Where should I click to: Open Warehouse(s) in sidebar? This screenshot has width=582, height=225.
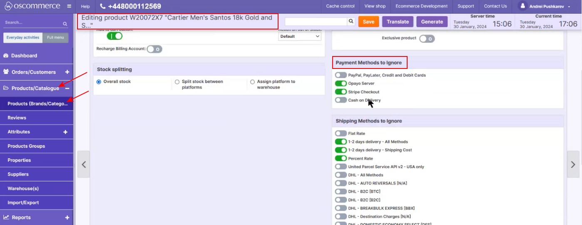point(37,188)
